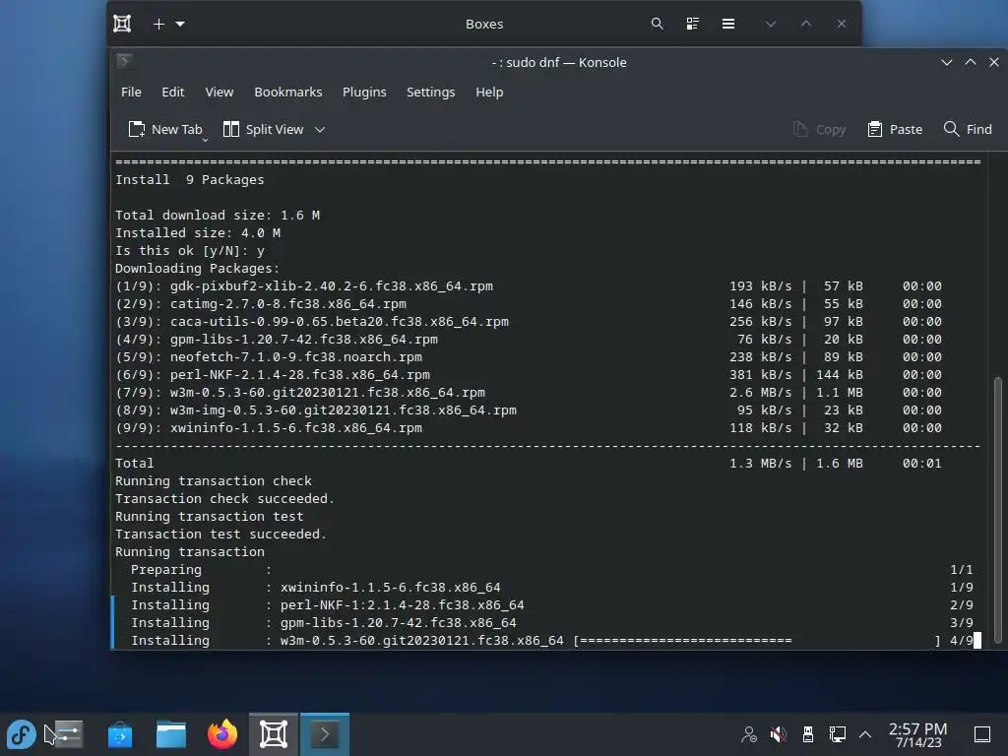Switch to the Boxes taskbar entry
Screen dimensions: 1008x756
click(274, 734)
